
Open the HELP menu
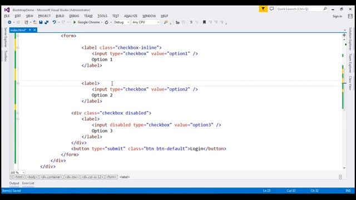165,16
